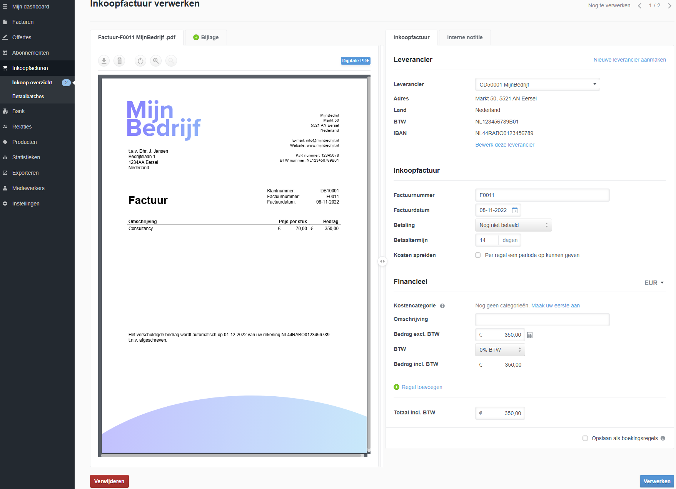
Task: Open the calendar picker for Factuurdatum
Action: point(515,210)
